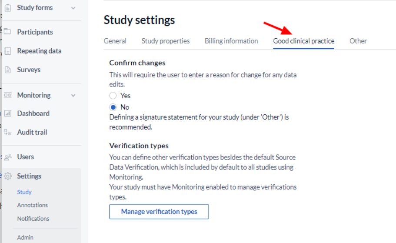
Task: Select Yes for Confirm changes
Action: click(113, 96)
